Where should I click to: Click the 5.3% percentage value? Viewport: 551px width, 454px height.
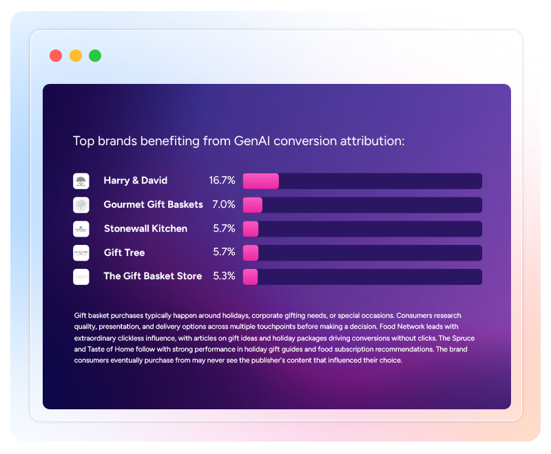coord(224,277)
